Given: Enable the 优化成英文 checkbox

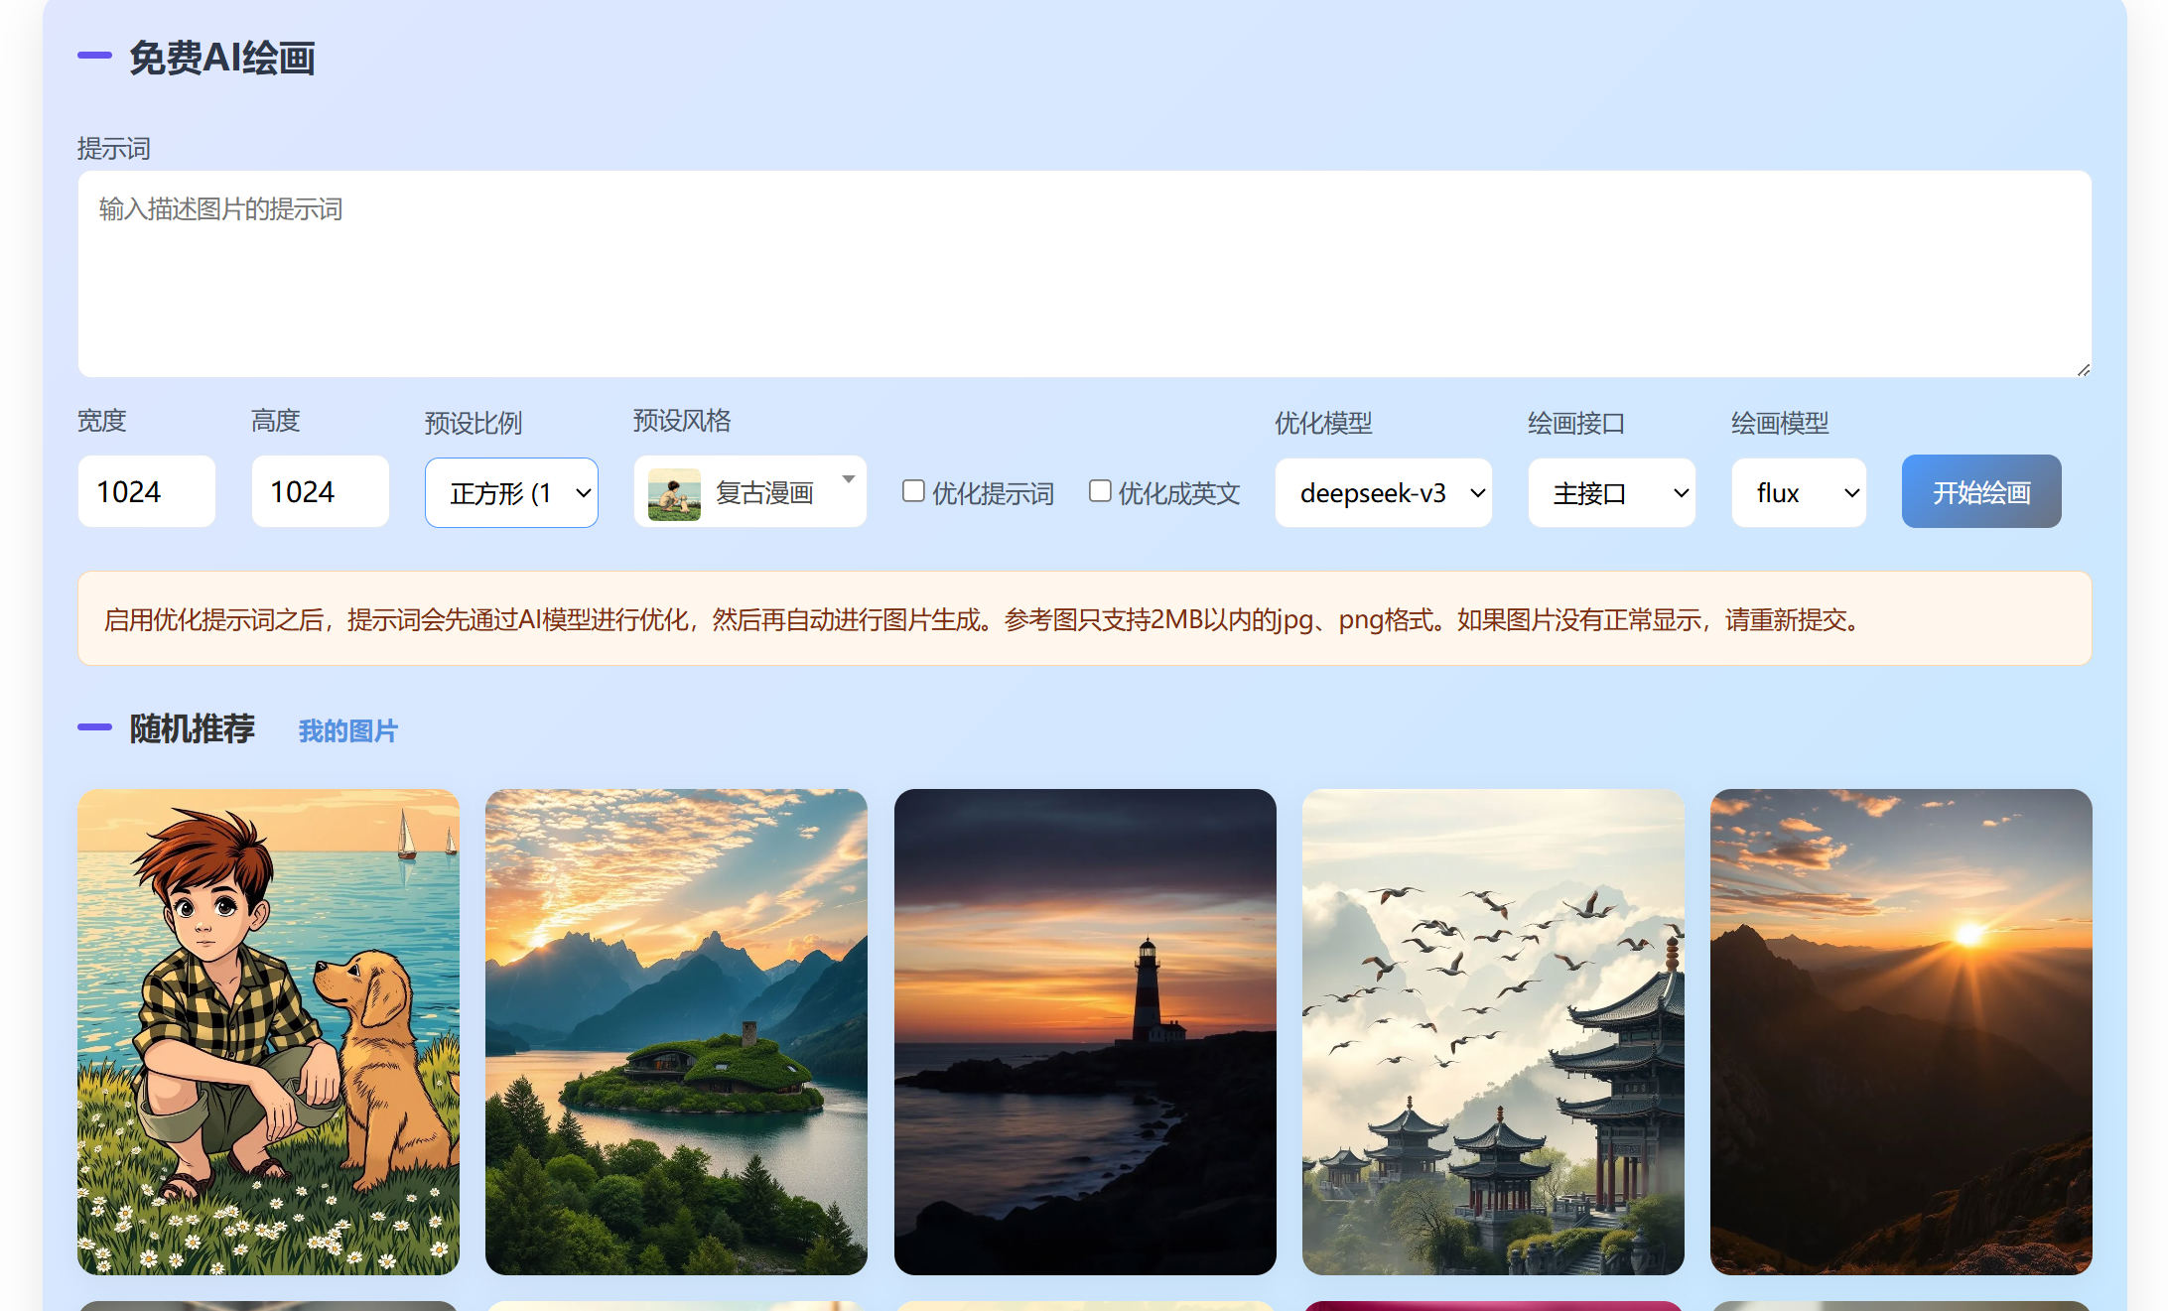Looking at the screenshot, I should (x=1100, y=491).
